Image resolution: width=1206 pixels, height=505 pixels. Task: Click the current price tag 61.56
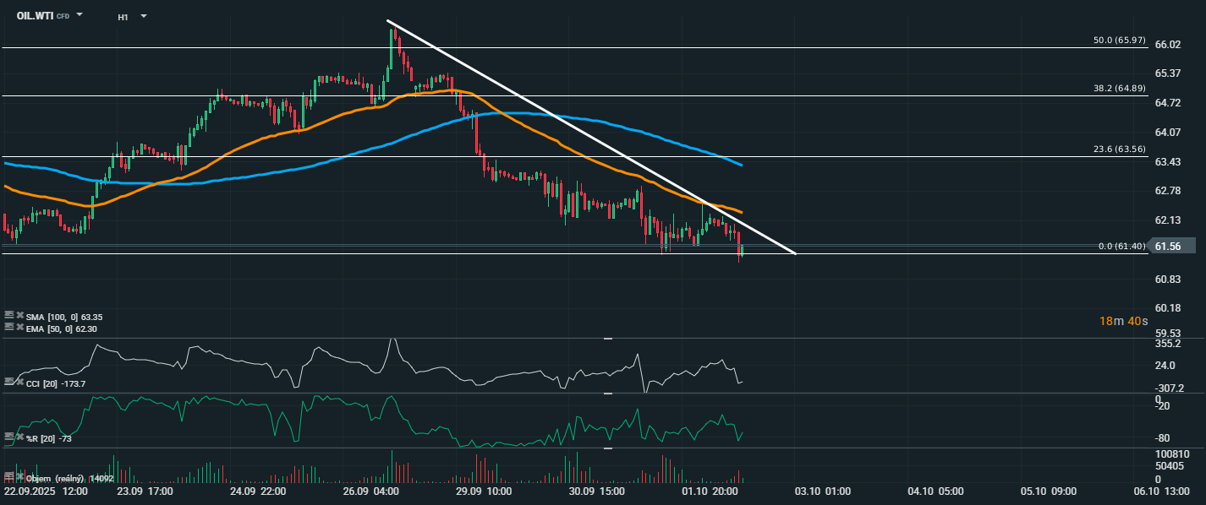(1167, 247)
